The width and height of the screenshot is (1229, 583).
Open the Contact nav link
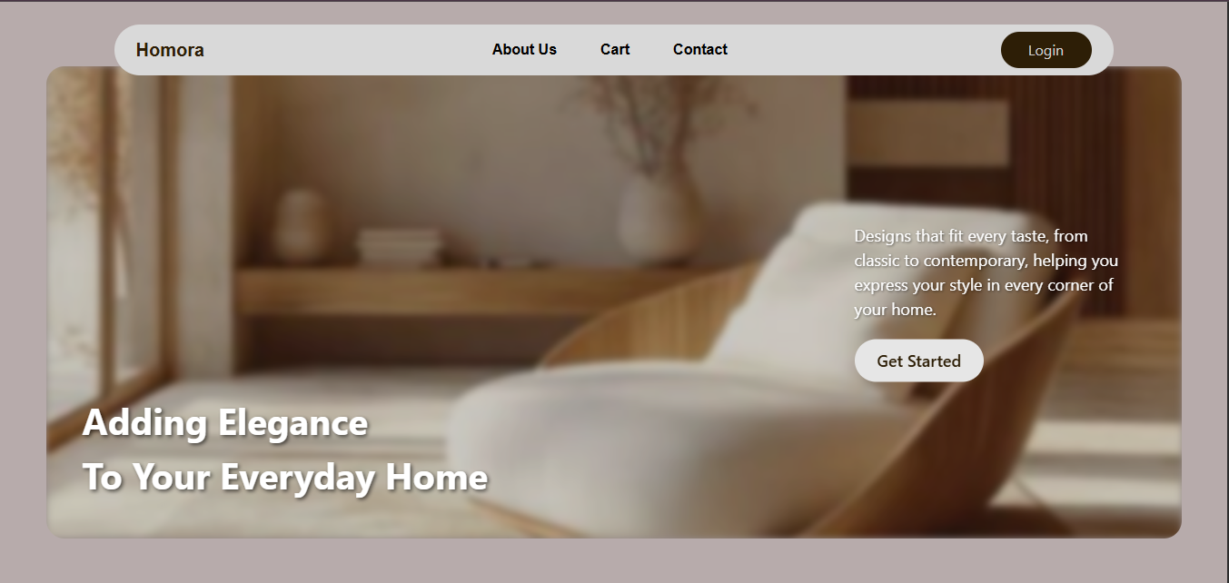click(x=700, y=49)
